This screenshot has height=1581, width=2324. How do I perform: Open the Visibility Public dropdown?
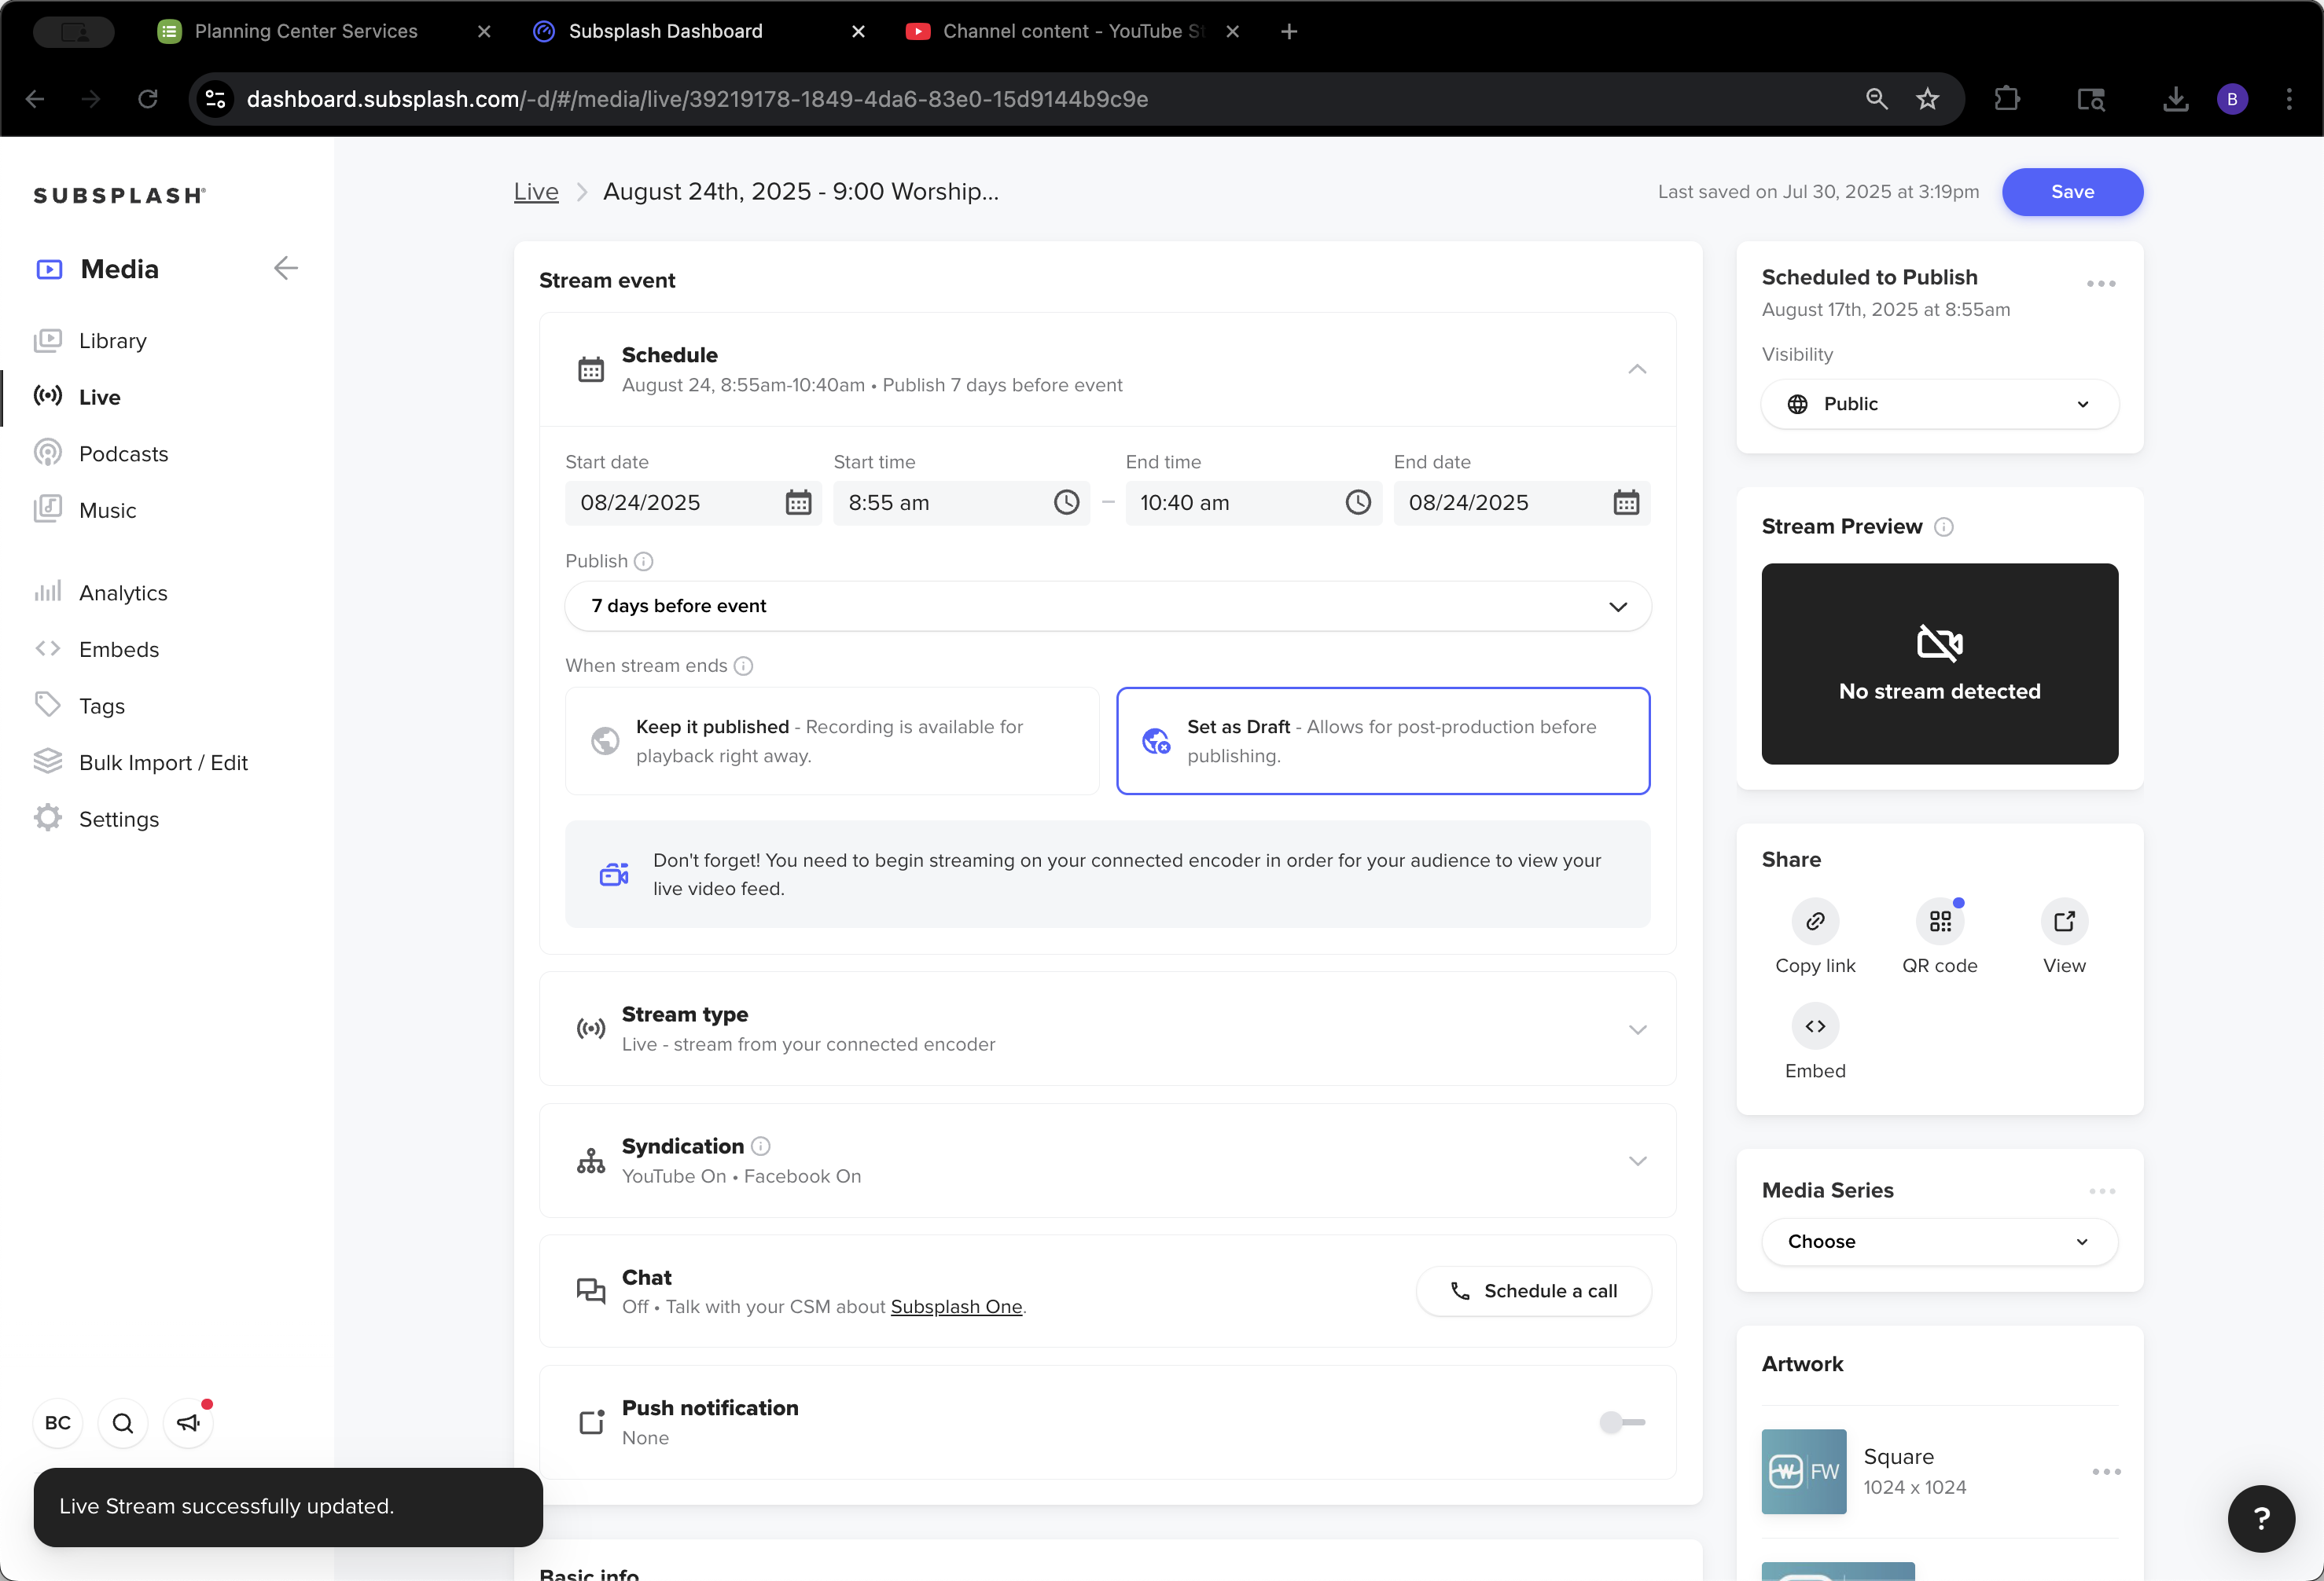pyautogui.click(x=1939, y=404)
